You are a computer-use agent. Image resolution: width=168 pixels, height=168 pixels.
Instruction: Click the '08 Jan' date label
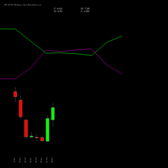click(47, 160)
